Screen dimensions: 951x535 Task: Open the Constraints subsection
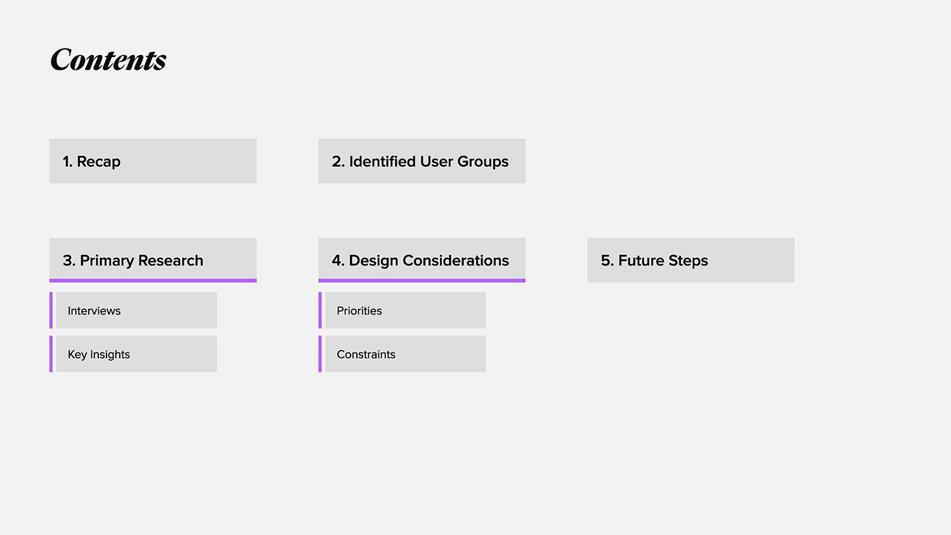(x=405, y=354)
